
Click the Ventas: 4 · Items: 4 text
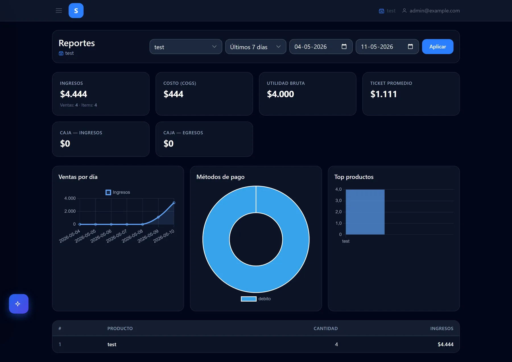(78, 105)
